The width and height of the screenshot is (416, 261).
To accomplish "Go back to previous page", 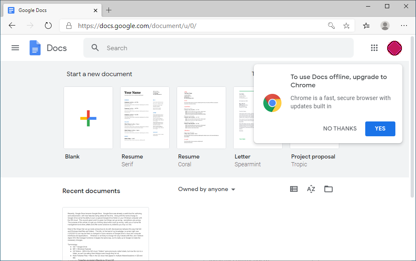I will 12,26.
